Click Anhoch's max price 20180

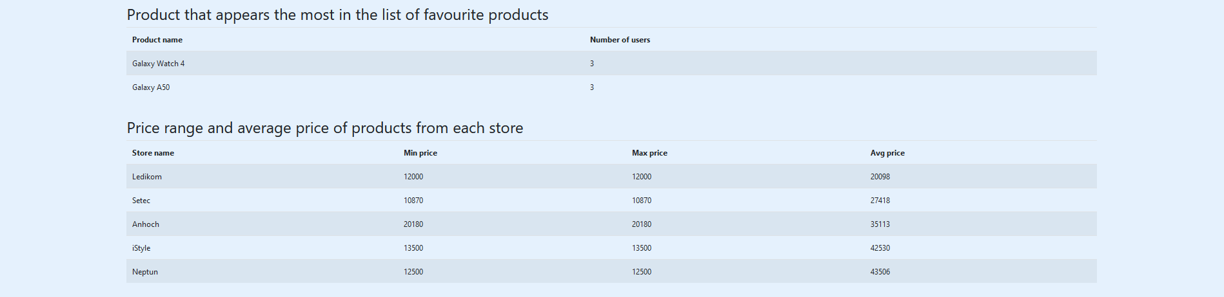click(642, 224)
